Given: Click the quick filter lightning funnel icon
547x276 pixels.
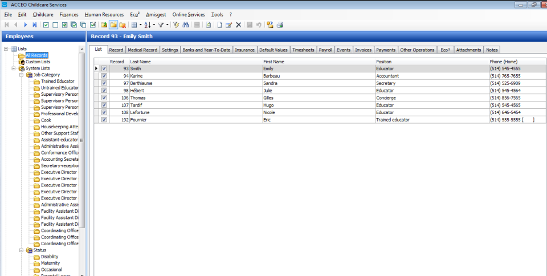Looking at the screenshot, I should 176,25.
